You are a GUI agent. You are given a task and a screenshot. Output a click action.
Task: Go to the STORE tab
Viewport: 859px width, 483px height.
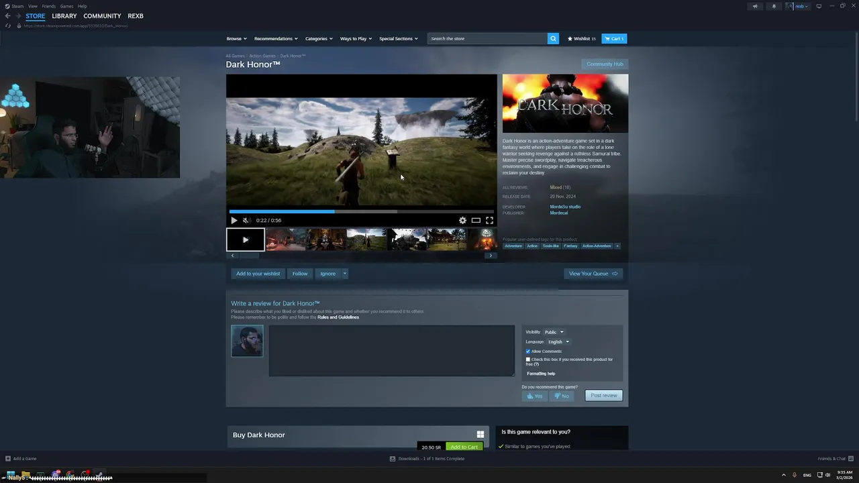[x=36, y=16]
